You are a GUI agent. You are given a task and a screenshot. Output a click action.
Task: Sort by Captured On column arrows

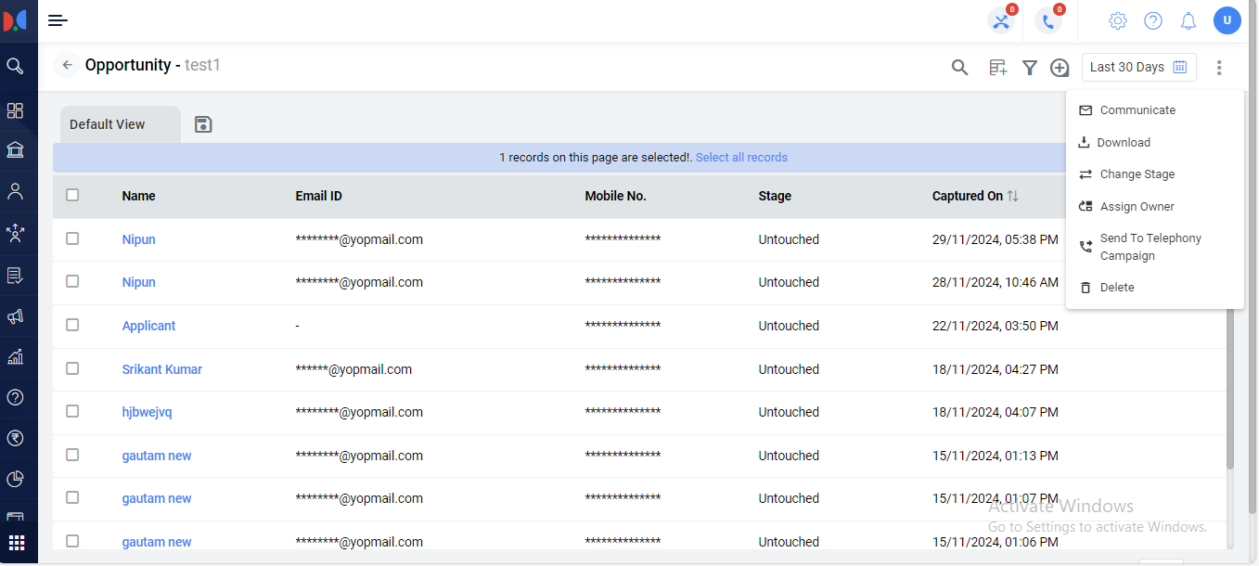[1013, 196]
